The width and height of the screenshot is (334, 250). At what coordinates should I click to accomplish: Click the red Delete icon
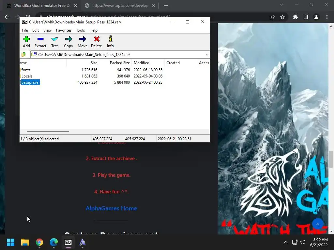click(x=97, y=42)
